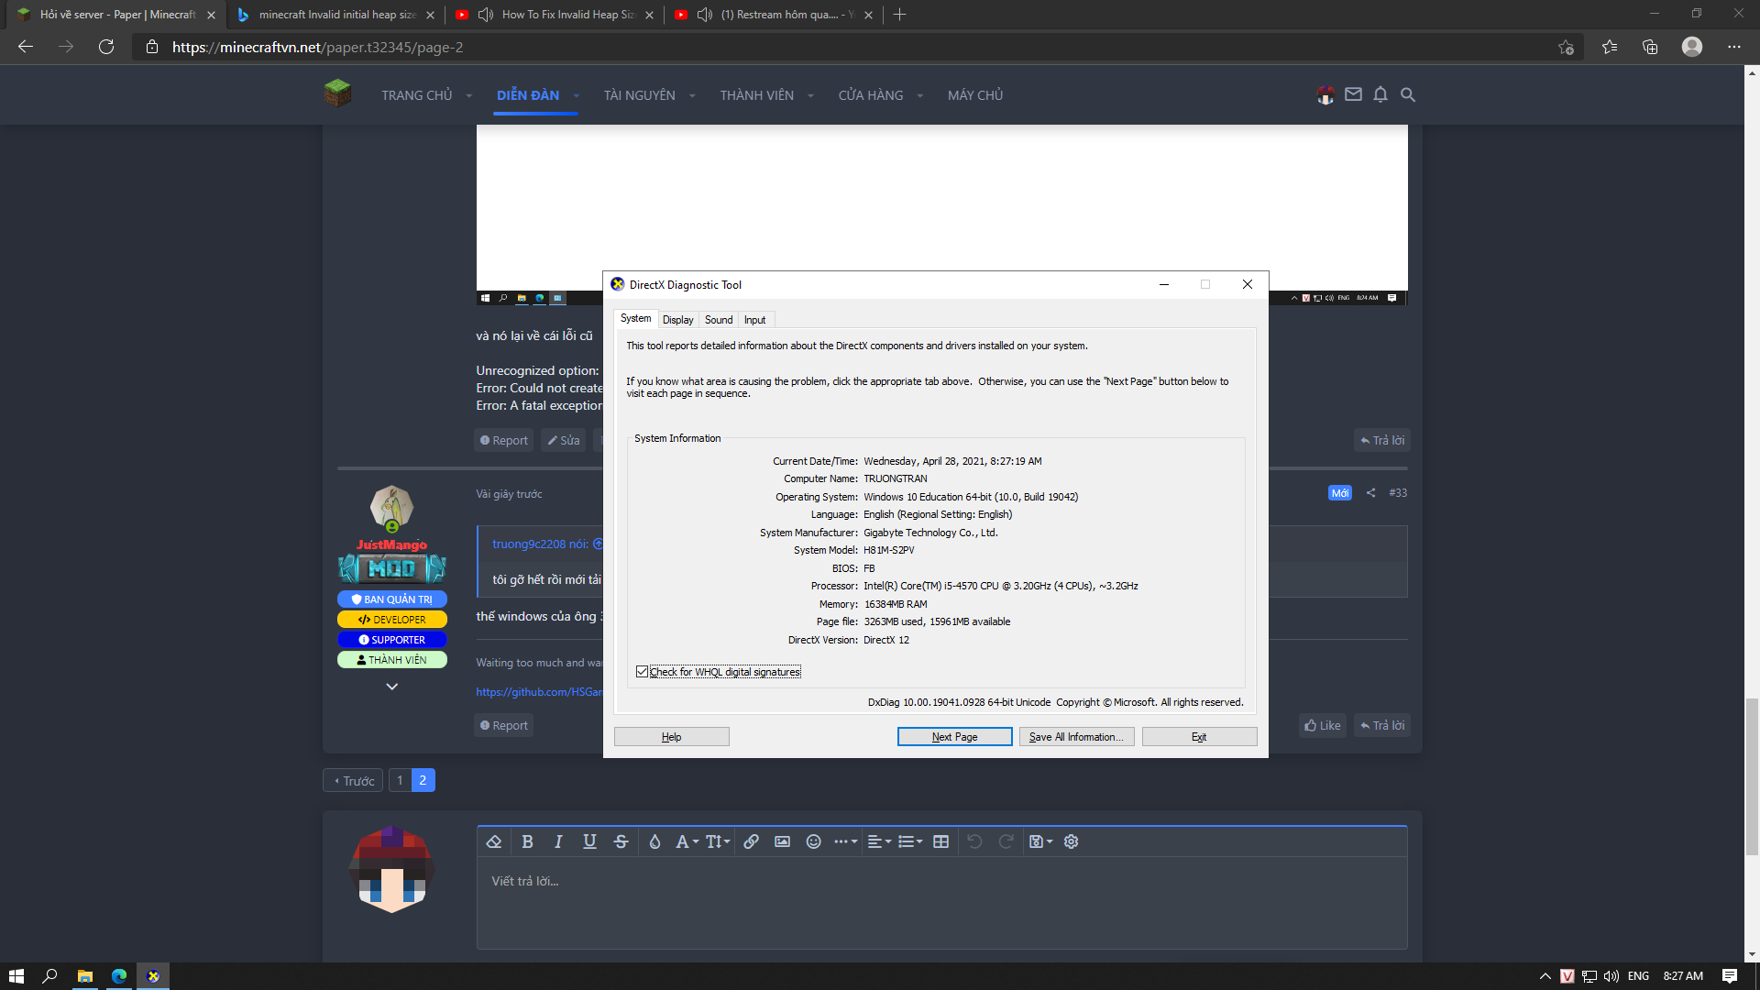
Task: Toggle bold formatting in reply editor
Action: (527, 841)
